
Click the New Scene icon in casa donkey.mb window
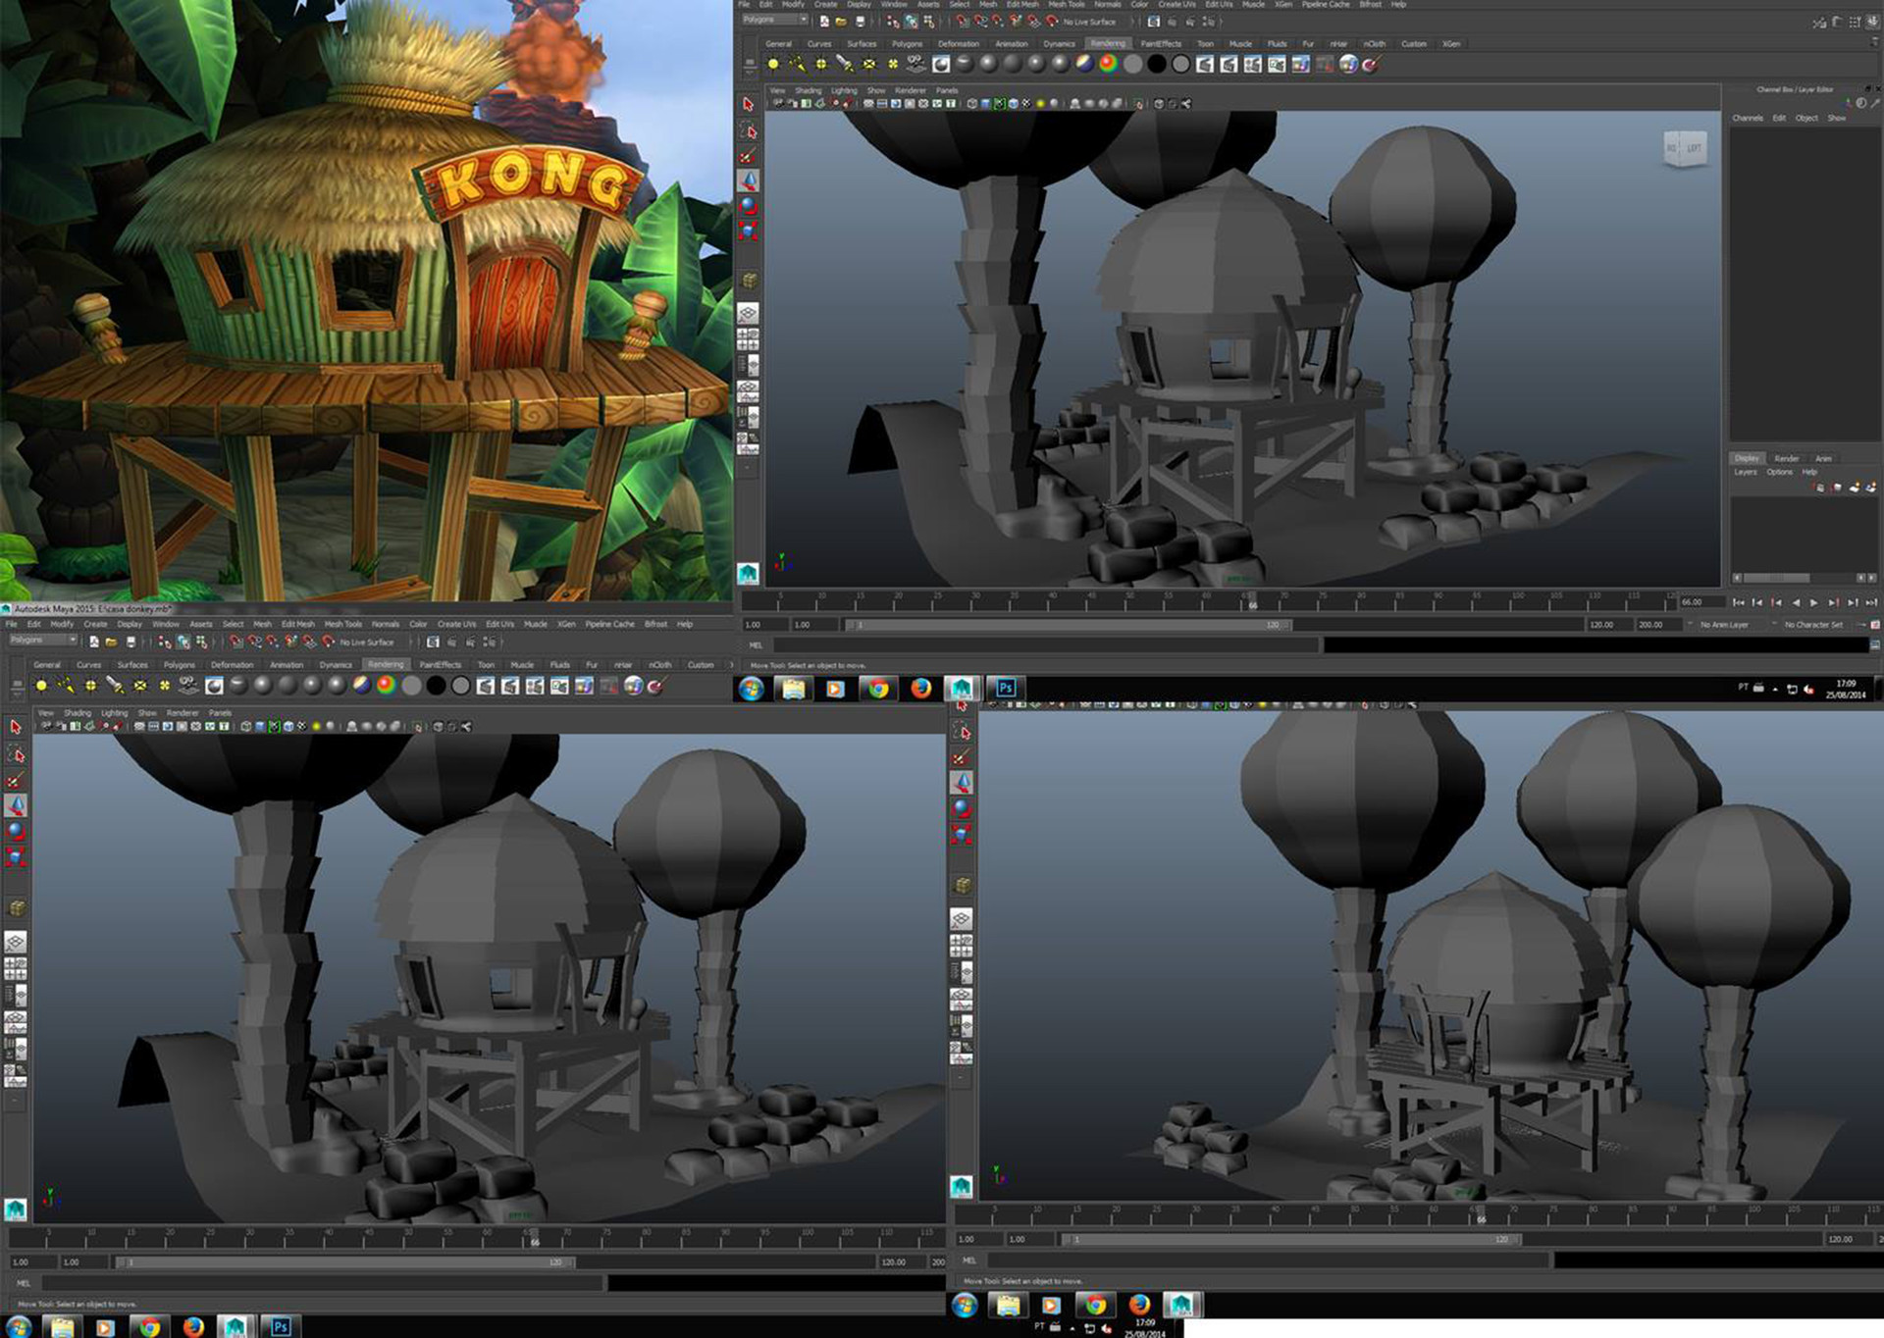(93, 642)
